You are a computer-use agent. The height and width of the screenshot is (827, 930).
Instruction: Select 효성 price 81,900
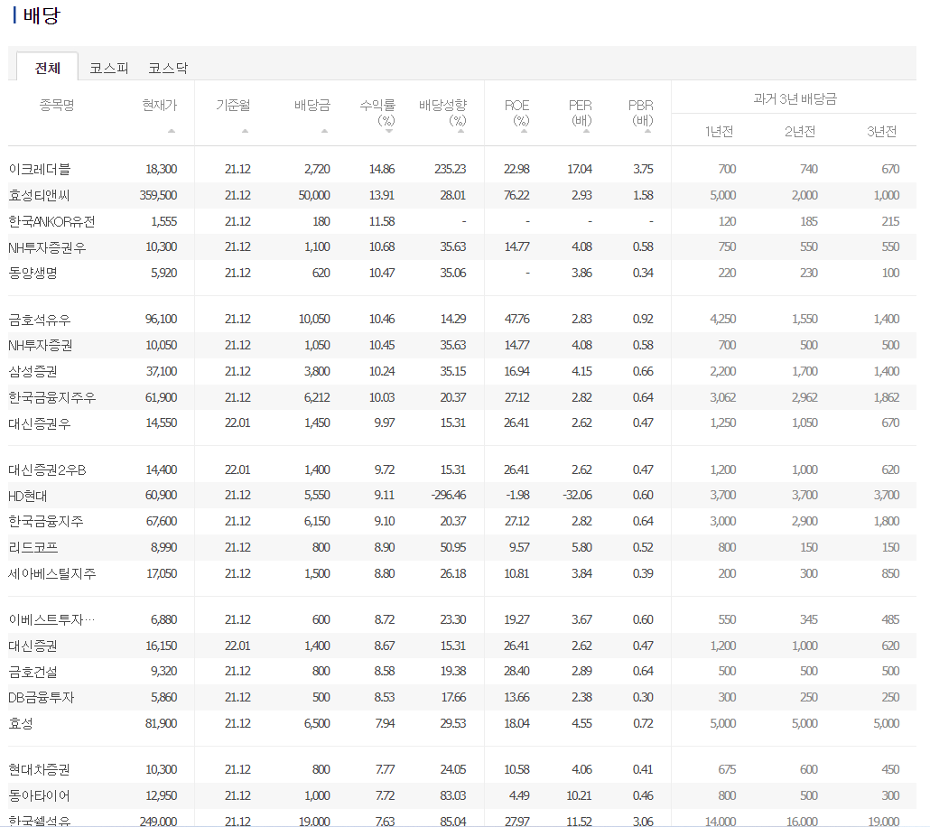tap(162, 724)
